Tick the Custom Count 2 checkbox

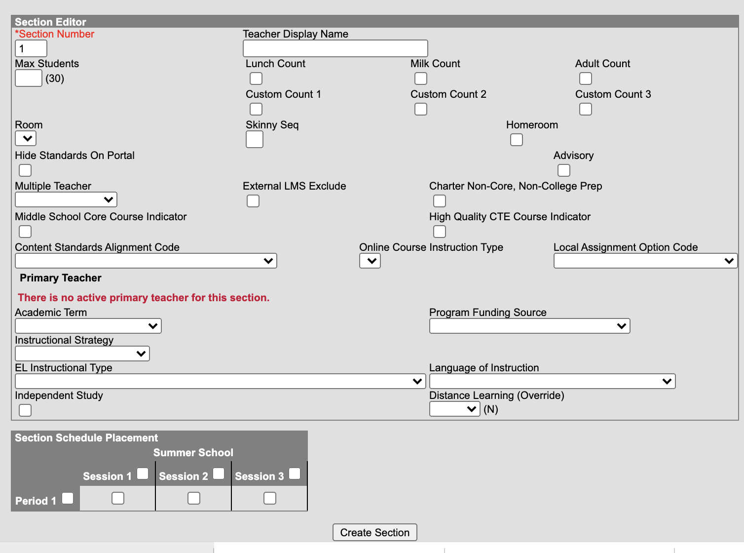click(x=421, y=109)
